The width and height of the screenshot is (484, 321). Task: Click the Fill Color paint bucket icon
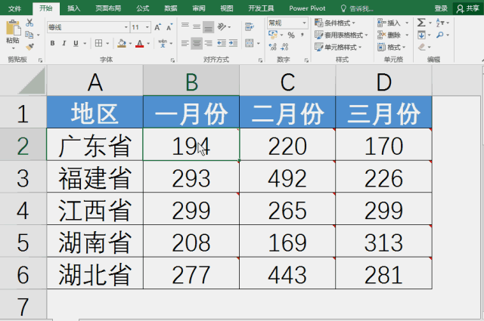(x=122, y=43)
